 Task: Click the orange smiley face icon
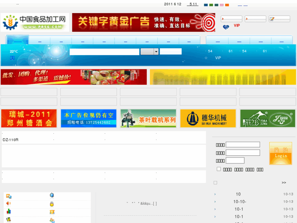[52, 212]
